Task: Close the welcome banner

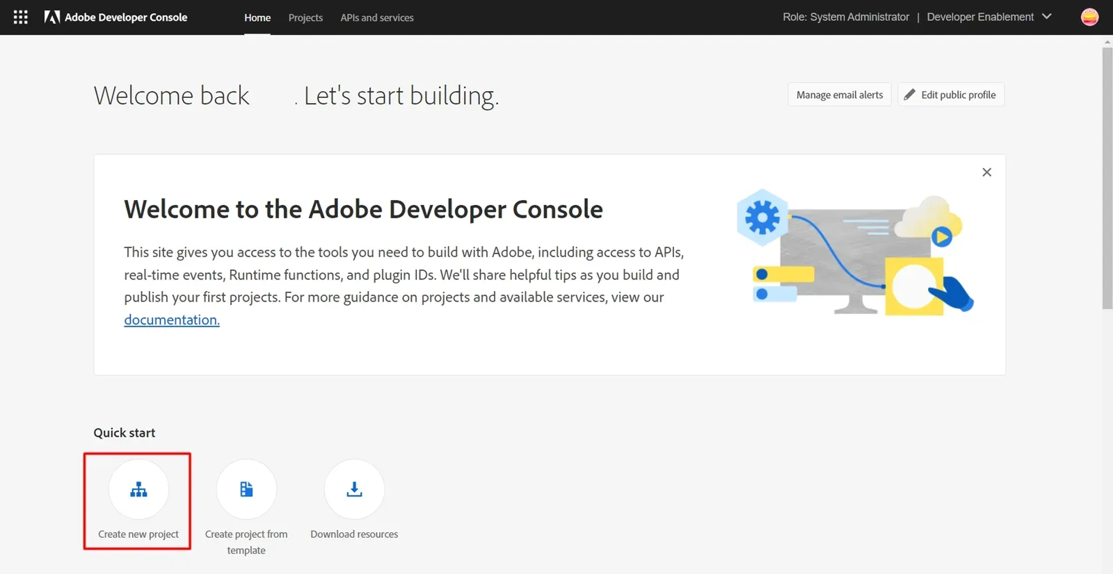Action: point(986,172)
